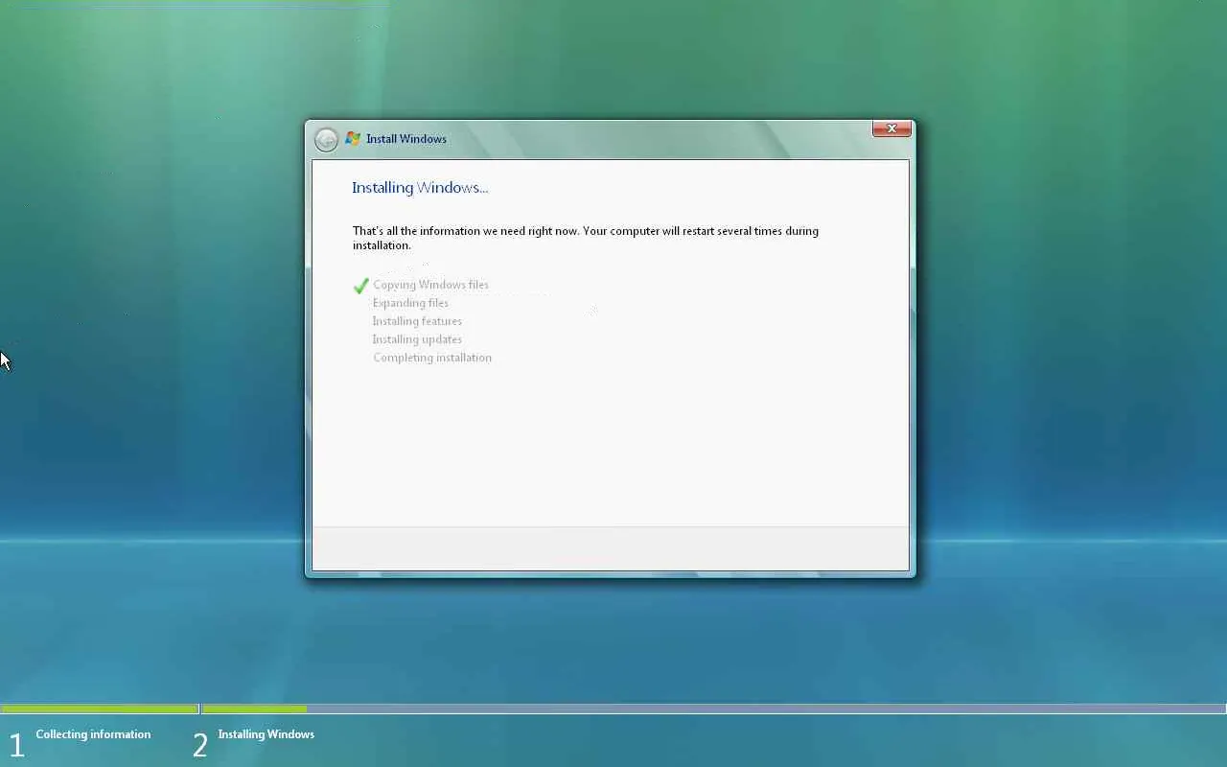Select the "Installing features" step
Image resolution: width=1227 pixels, height=767 pixels.
coord(417,321)
